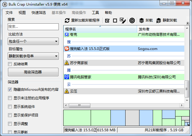Image resolution: width=192 pixels, height=136 pixels.
Task: Open the greyed 基本操作 menu
Action: (x=59, y=13)
